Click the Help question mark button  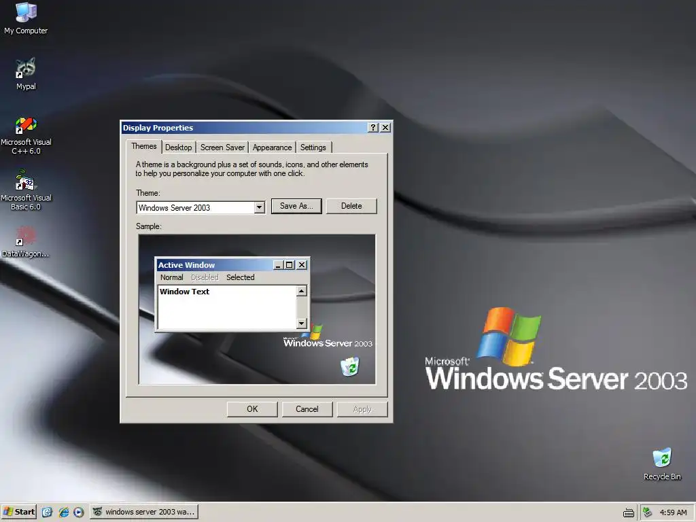coord(373,128)
